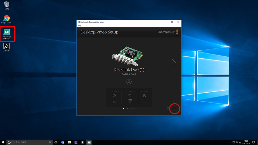Click the volume icon in the system tray
258x145 pixels.
(237, 142)
